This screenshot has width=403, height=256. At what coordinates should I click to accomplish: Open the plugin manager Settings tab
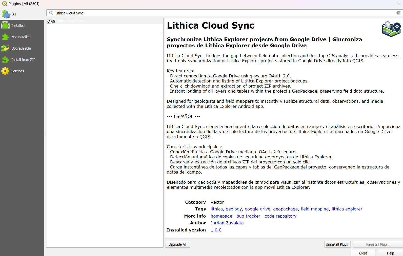click(x=22, y=71)
